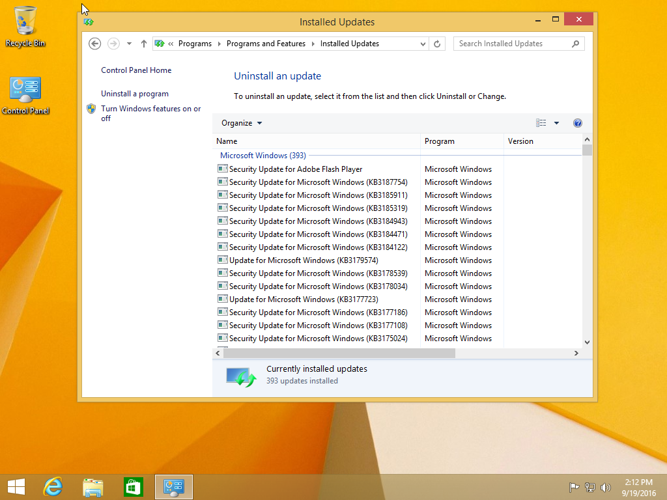Click Programs in the breadcrumb
Screen dimensions: 667x500
[x=195, y=44]
